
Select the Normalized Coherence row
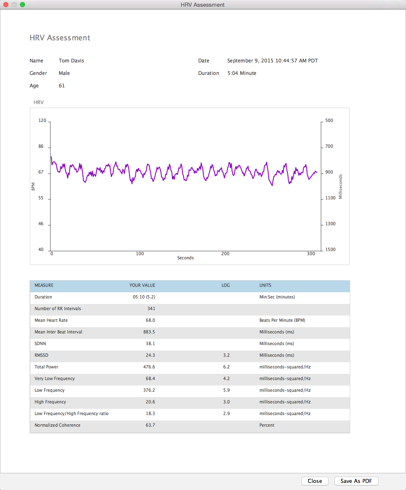[125, 425]
